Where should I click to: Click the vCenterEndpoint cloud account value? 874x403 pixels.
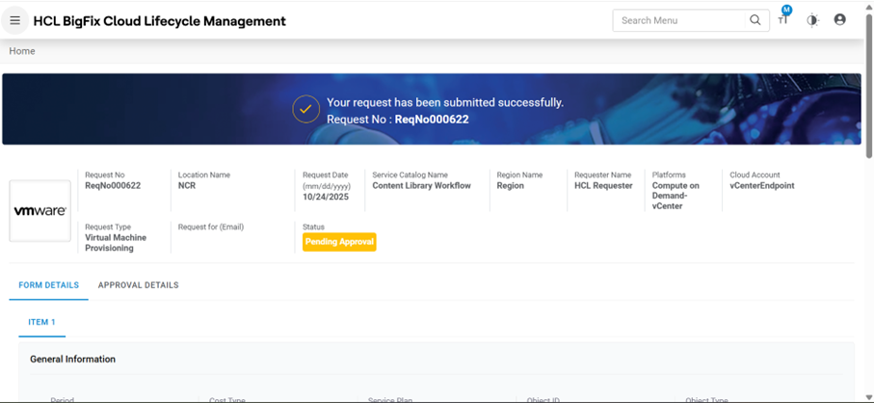point(762,186)
